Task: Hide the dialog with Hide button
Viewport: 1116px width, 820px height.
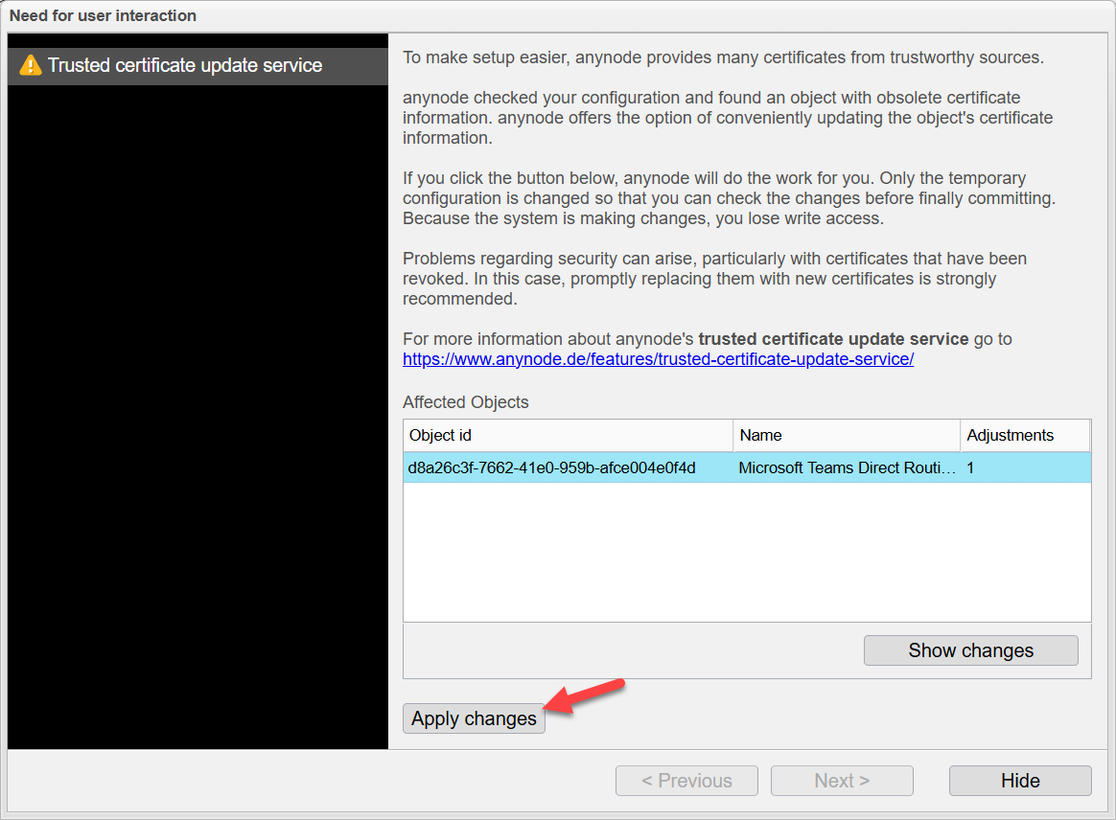Action: point(1020,781)
